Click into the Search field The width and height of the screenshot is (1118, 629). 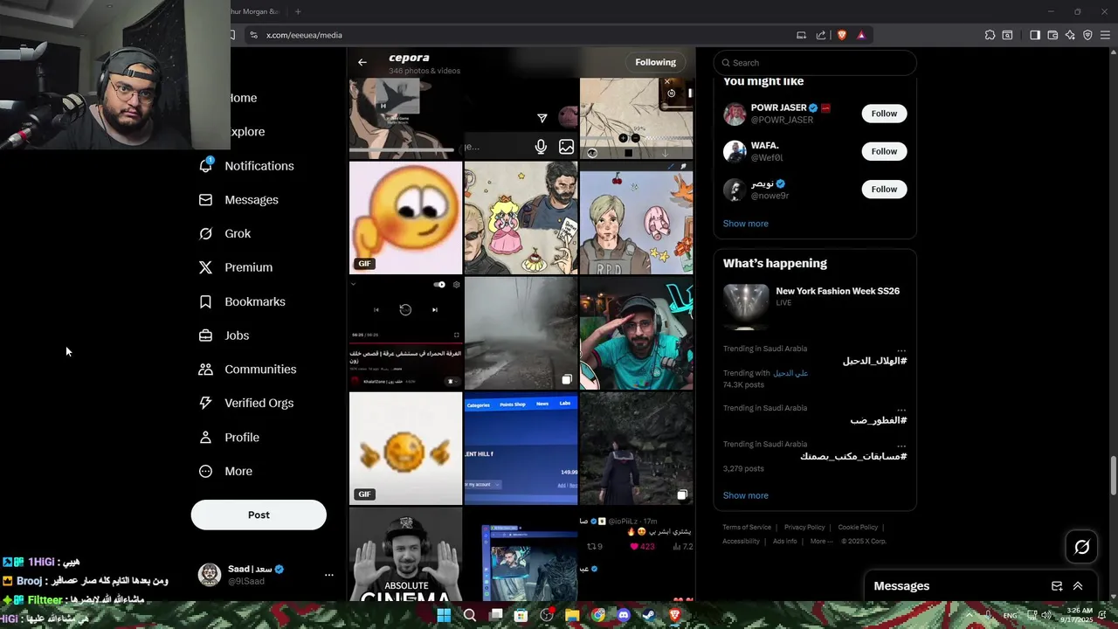[815, 63]
